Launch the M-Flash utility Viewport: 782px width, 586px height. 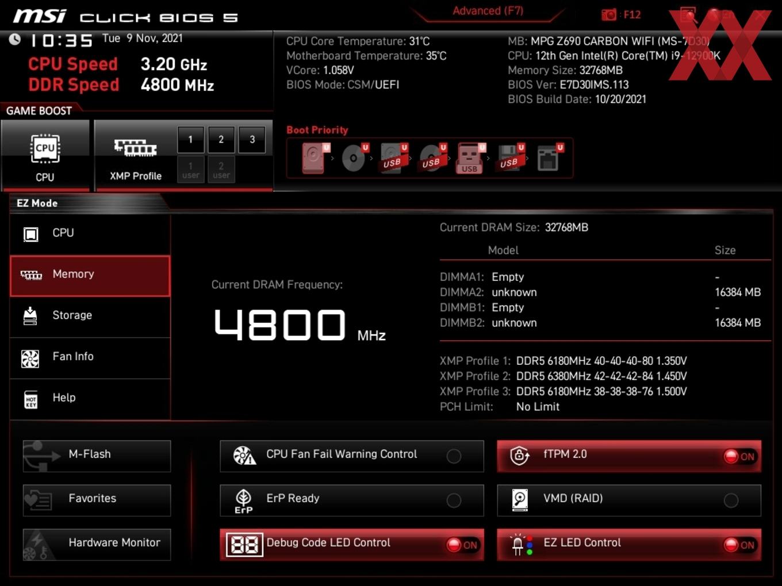97,456
